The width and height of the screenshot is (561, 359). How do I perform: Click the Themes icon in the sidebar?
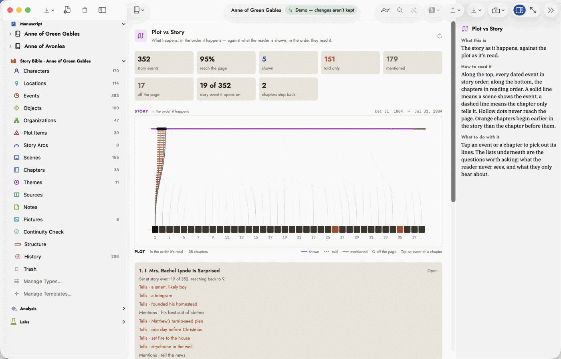(16, 182)
